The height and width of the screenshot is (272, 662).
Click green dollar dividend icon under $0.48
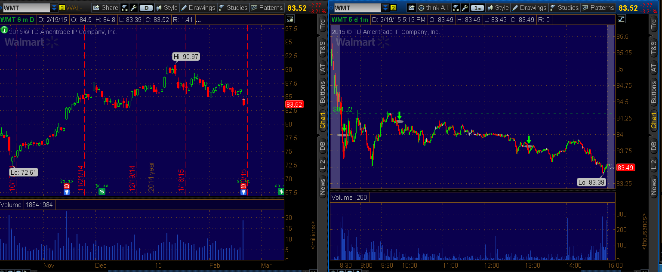coord(102,192)
